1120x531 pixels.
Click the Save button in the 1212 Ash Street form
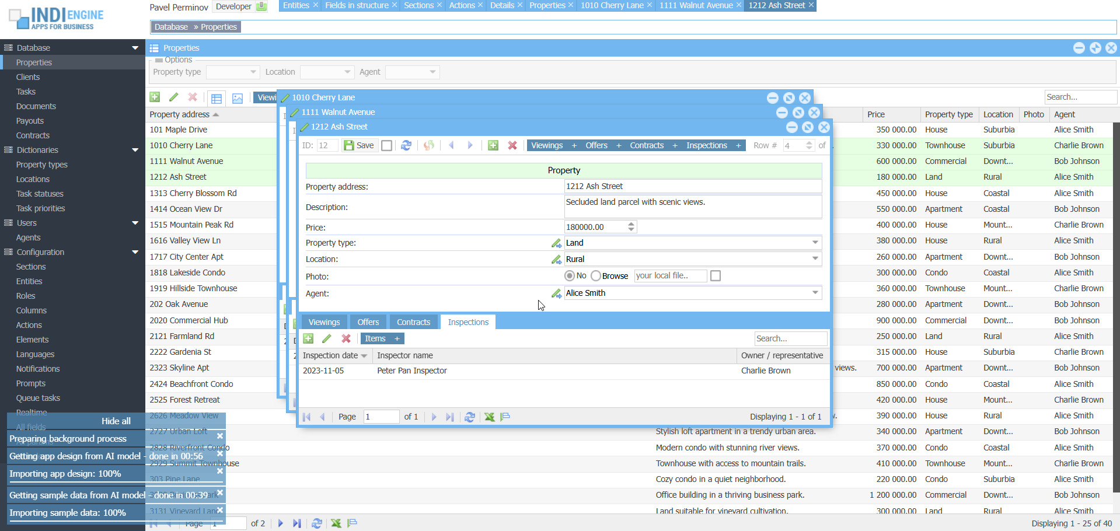click(359, 145)
